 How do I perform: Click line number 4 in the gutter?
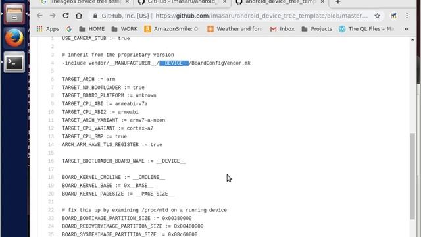[53, 63]
